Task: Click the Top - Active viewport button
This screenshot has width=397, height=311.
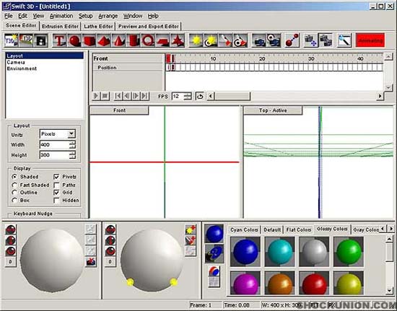Action: (x=273, y=110)
